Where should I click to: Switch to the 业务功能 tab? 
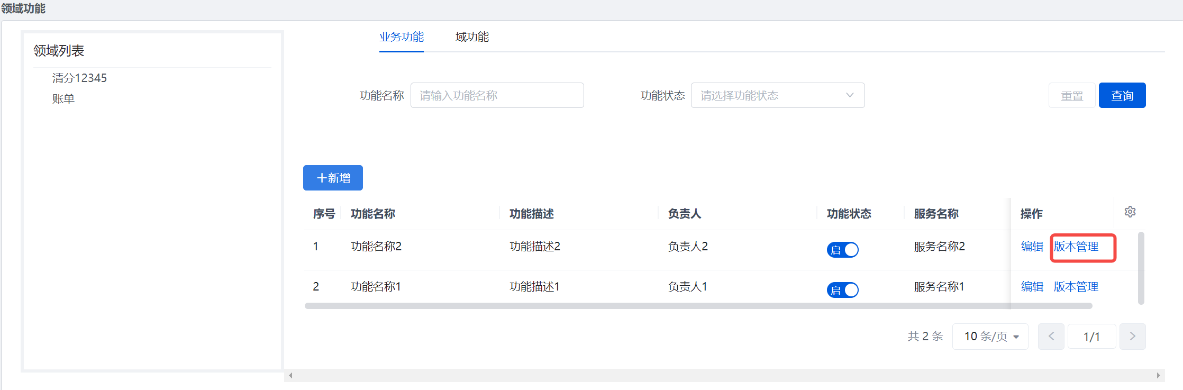coord(402,37)
